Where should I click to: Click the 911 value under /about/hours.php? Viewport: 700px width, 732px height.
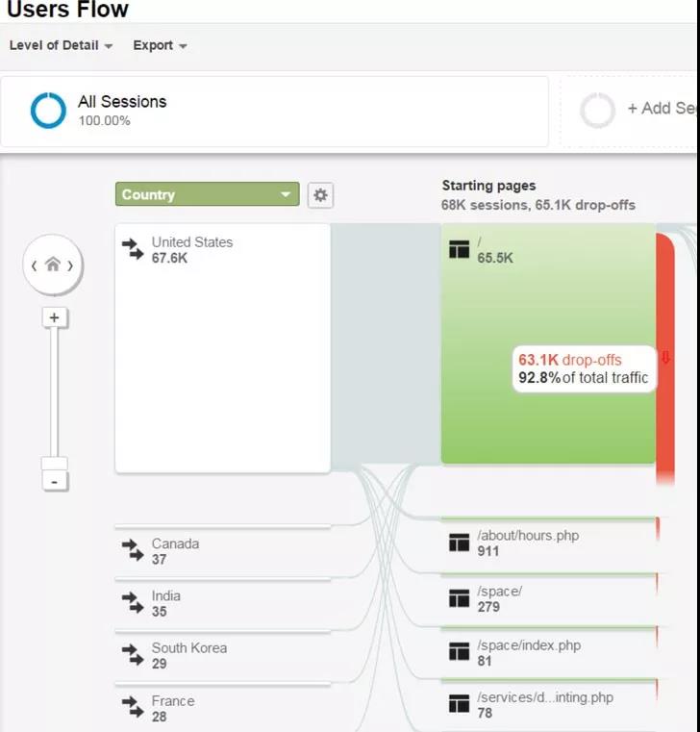click(488, 551)
